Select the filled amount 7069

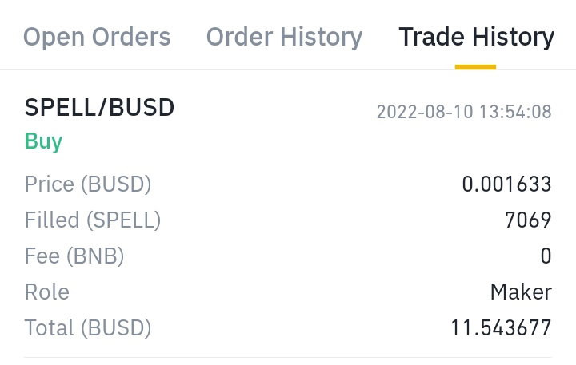click(528, 220)
